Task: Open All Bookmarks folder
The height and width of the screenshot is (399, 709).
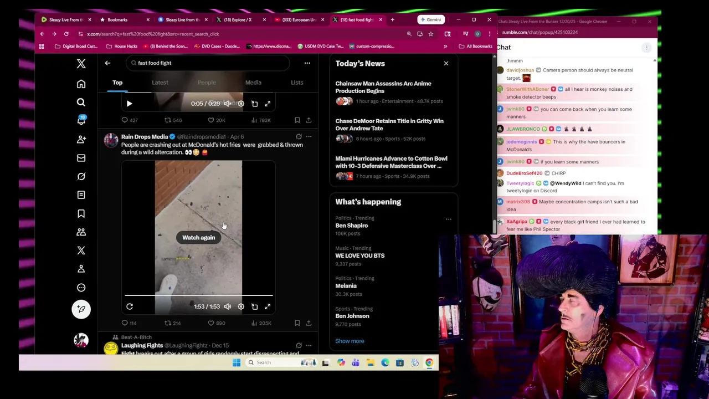Action: pos(475,46)
